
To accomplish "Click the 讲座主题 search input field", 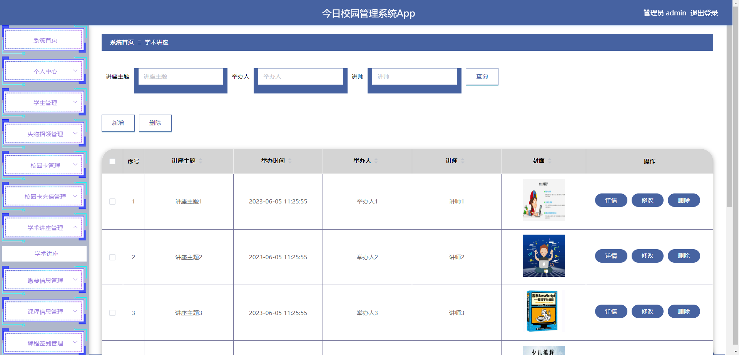I will coord(181,76).
